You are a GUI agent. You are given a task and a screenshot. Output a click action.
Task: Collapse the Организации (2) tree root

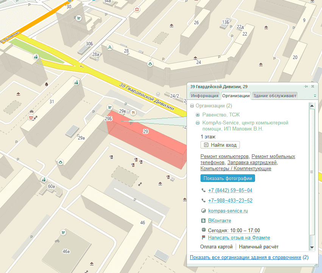(192, 106)
